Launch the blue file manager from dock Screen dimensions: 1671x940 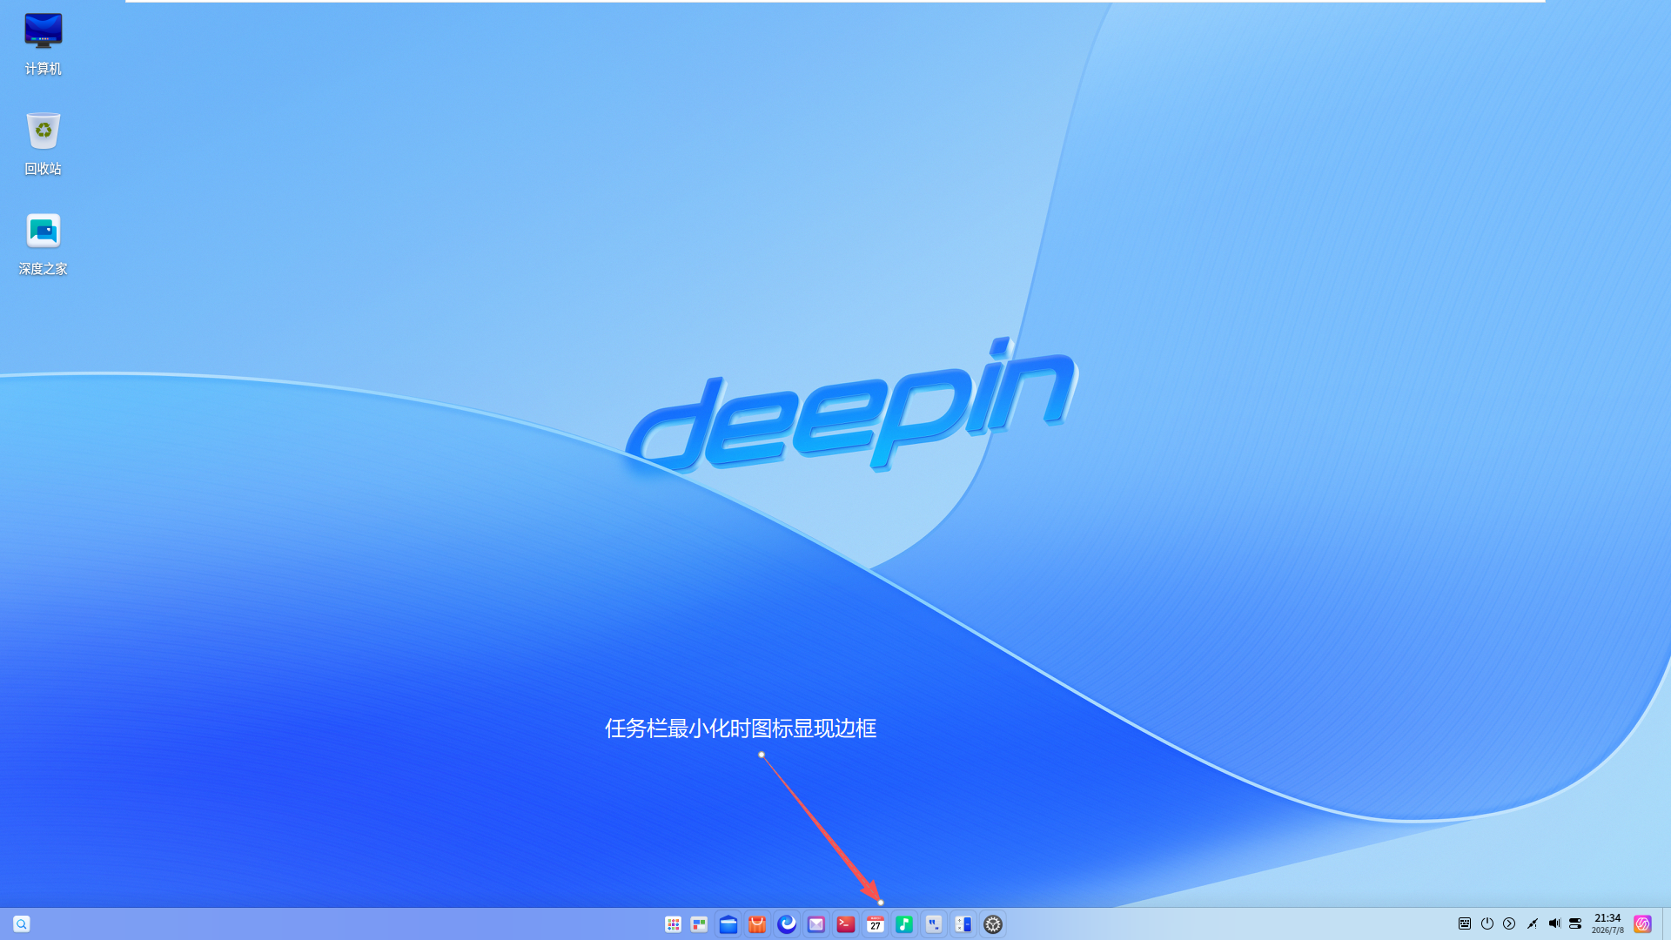point(728,924)
